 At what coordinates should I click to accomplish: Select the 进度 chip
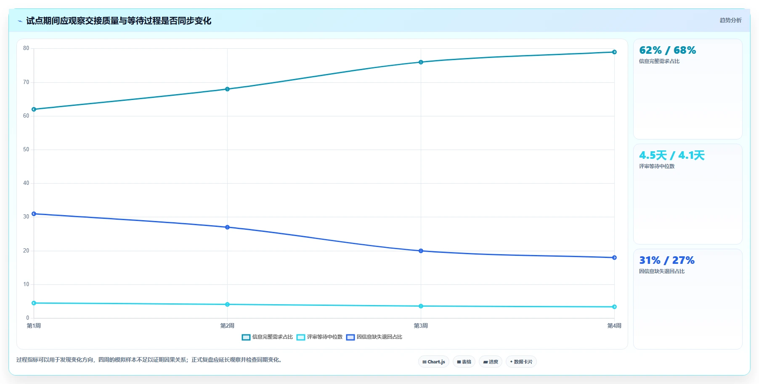[x=491, y=362]
